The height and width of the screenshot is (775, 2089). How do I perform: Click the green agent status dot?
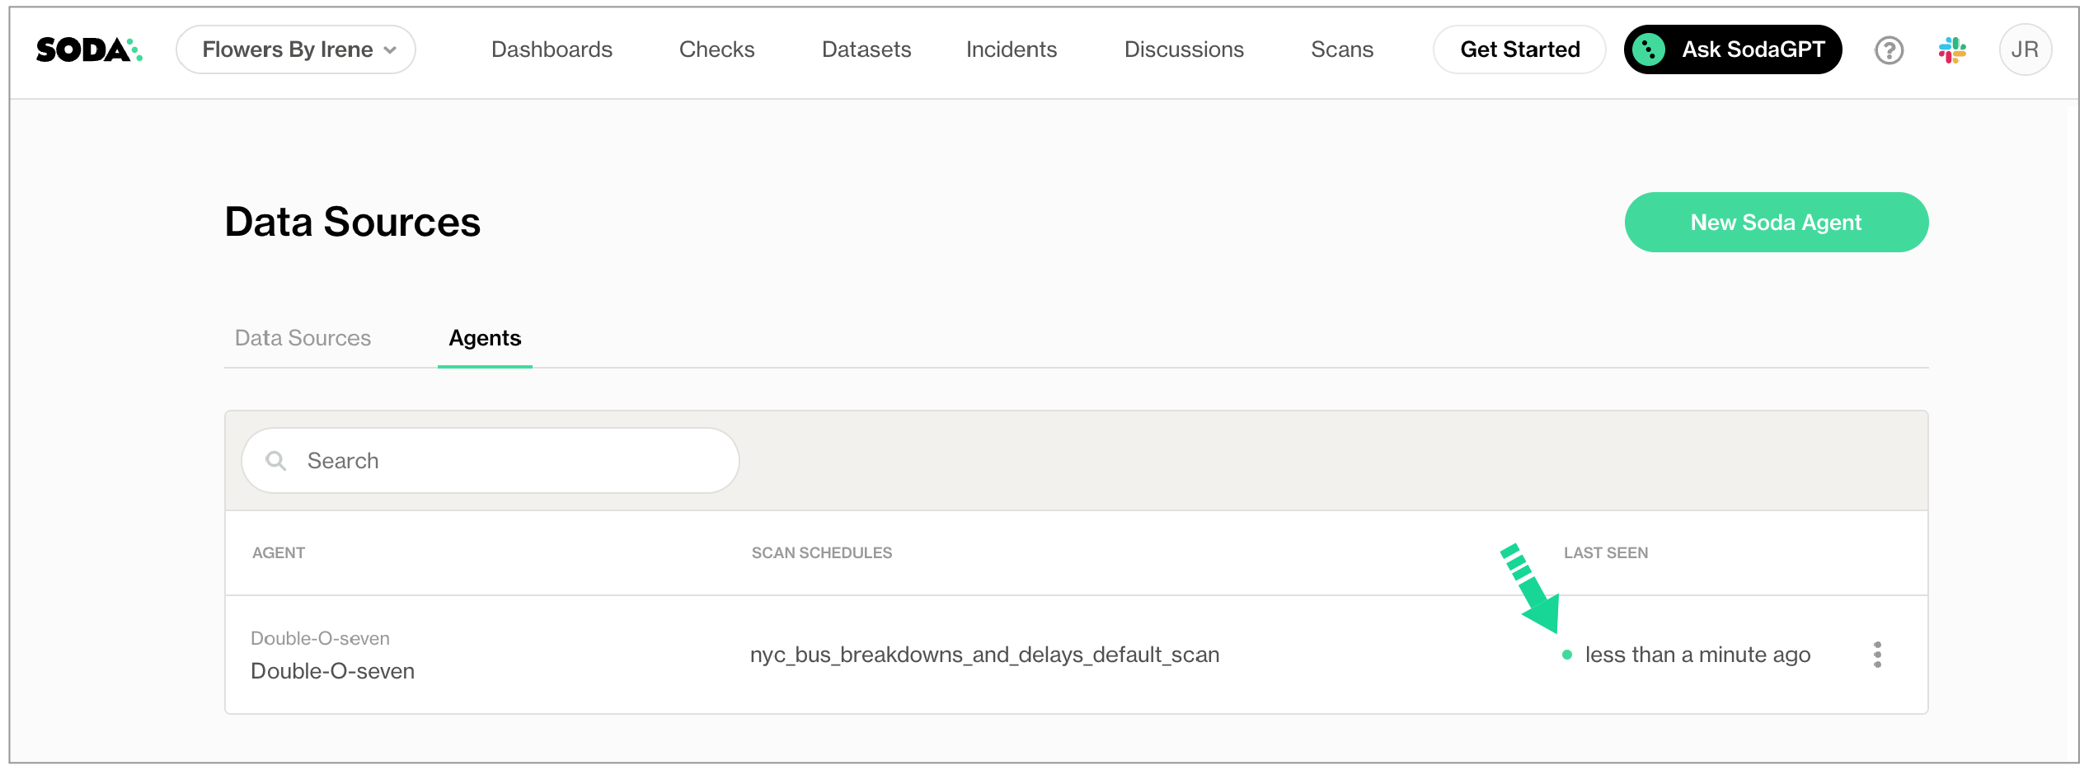coord(1567,655)
